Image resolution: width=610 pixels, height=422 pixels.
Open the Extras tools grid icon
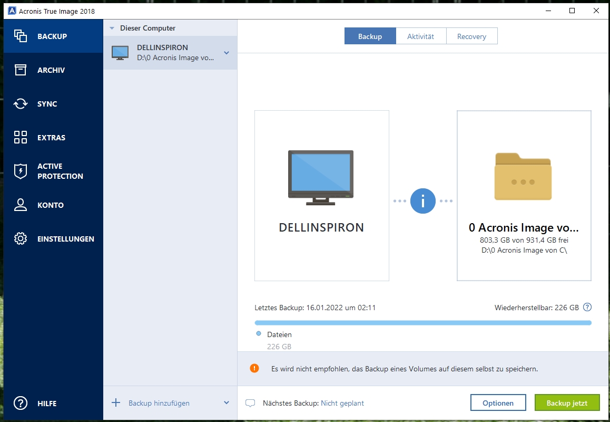(x=21, y=137)
